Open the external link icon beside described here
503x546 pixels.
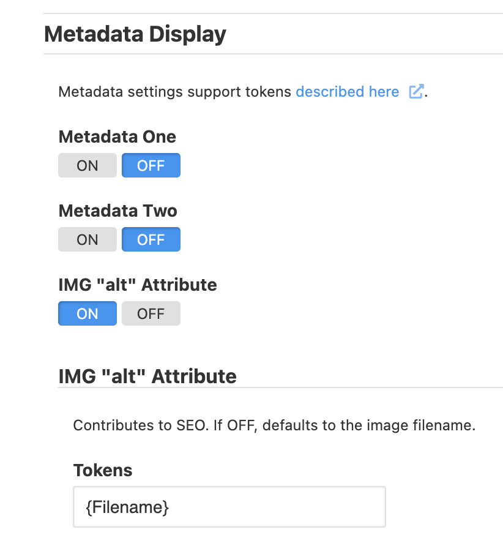(416, 92)
